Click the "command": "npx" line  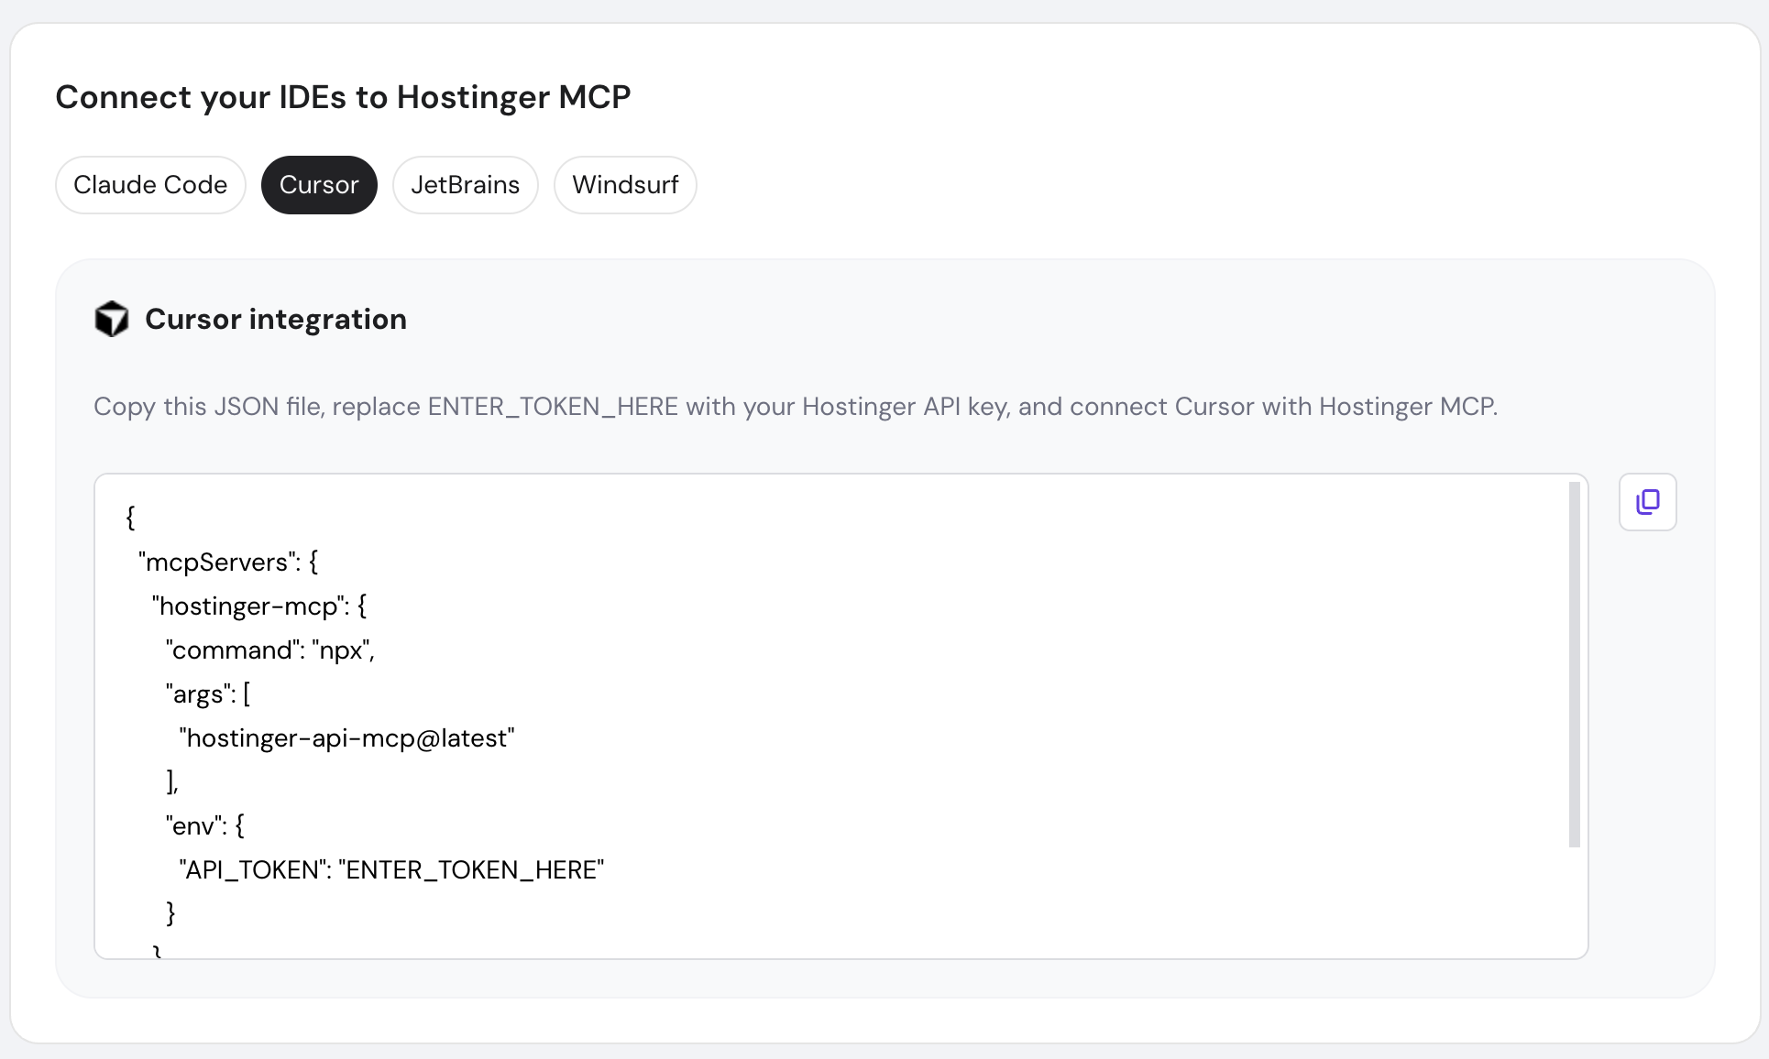(x=270, y=650)
